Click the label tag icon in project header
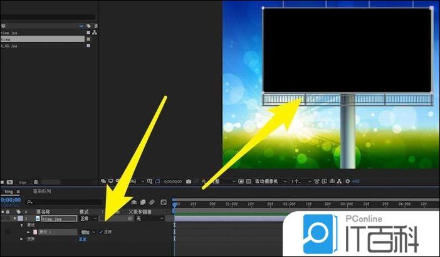 coord(89,26)
